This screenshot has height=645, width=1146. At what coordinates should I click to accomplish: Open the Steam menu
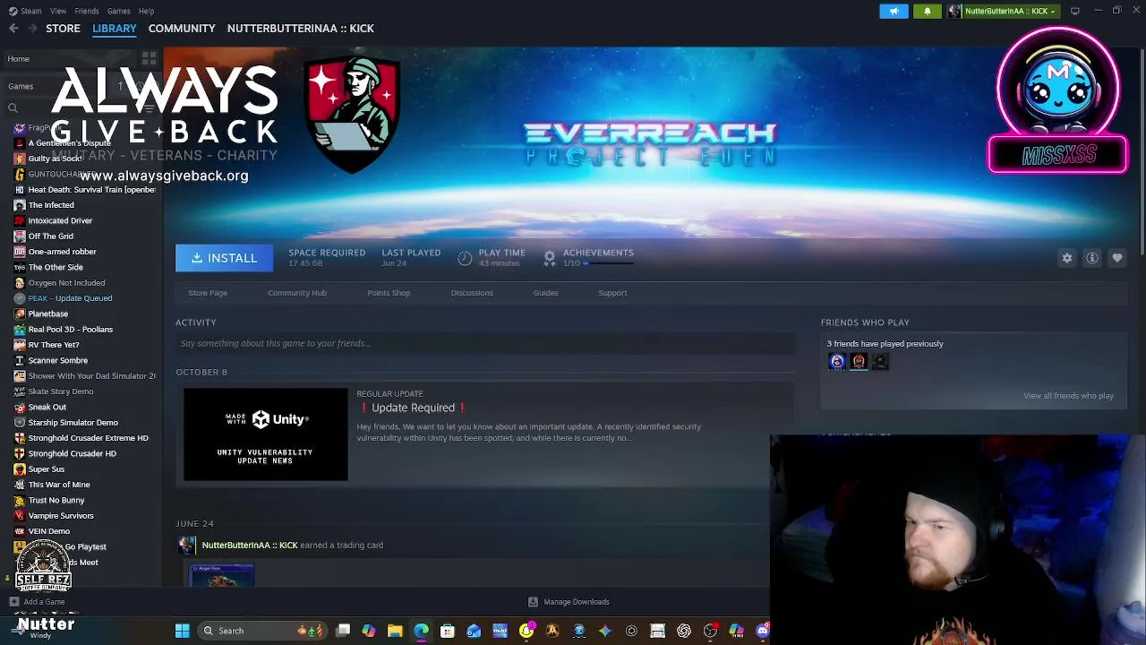coord(25,11)
